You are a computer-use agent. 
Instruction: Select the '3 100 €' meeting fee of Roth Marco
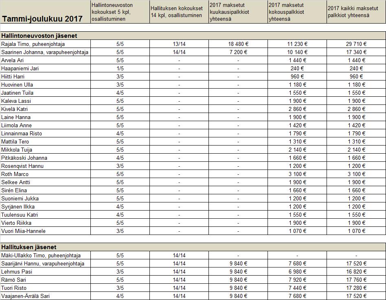[297, 174]
